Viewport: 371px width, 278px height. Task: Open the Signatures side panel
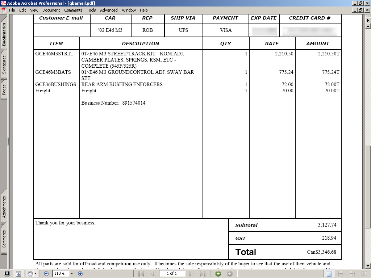click(x=4, y=64)
